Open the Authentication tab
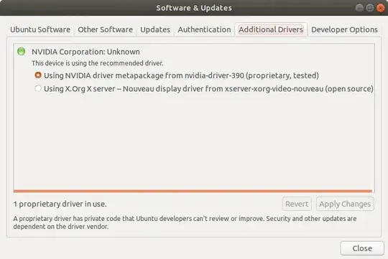Image resolution: width=388 pixels, height=259 pixels. point(204,29)
